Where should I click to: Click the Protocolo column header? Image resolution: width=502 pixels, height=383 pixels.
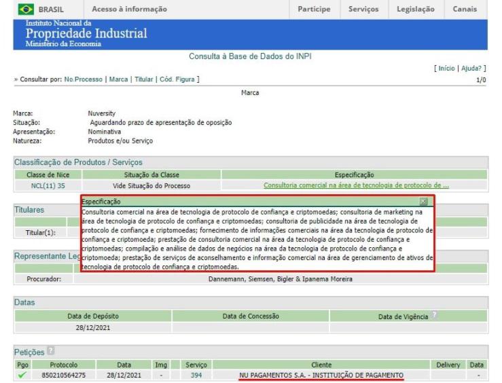[x=64, y=365]
